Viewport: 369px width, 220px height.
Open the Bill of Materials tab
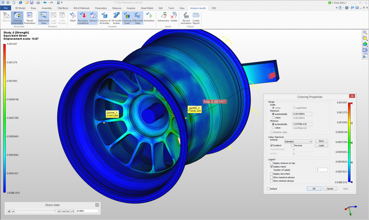[x=81, y=8]
